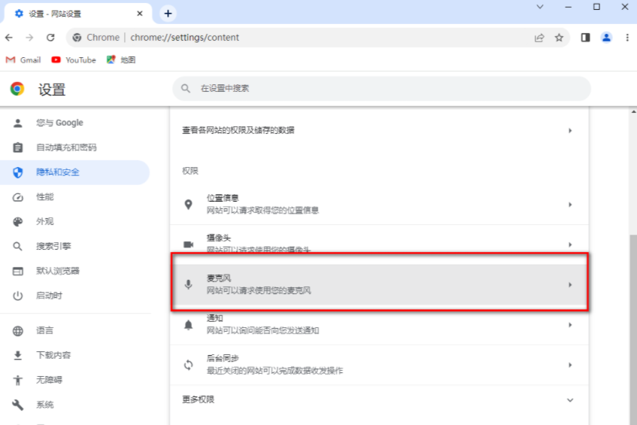Click the palette icon for 外观
Screen dimensions: 637x425
tap(17, 222)
